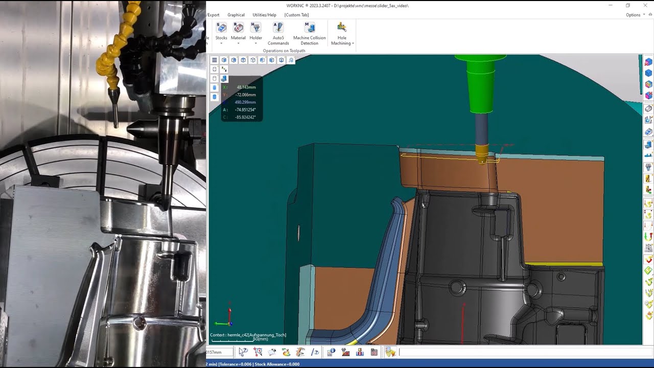Click the Z coordinate value 490.299mm

245,102
